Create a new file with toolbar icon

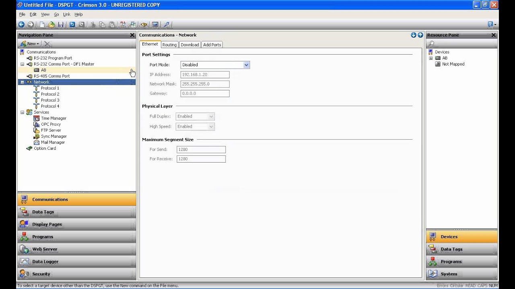coord(42,24)
